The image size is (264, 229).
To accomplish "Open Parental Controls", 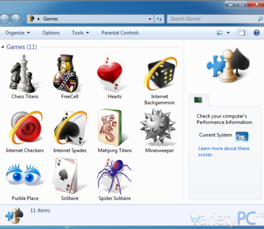I will point(120,33).
